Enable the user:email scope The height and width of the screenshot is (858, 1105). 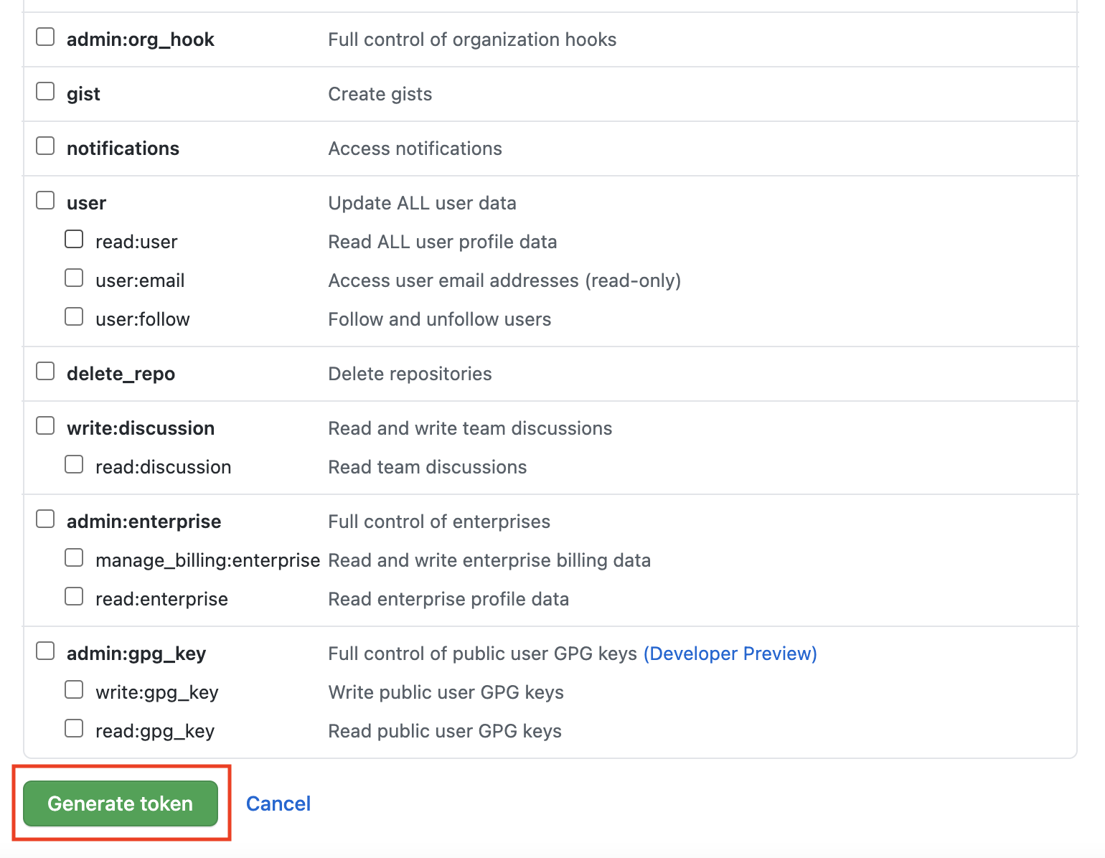tap(74, 278)
